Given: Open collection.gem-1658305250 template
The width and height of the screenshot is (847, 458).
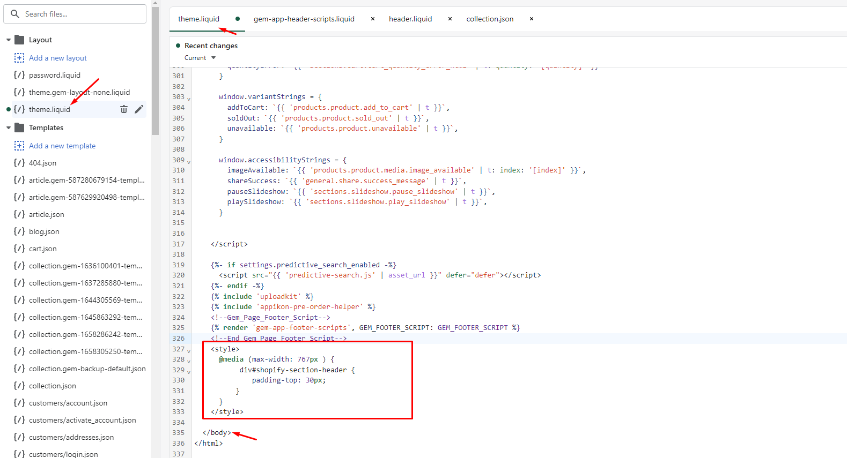Looking at the screenshot, I should pyautogui.click(x=86, y=351).
